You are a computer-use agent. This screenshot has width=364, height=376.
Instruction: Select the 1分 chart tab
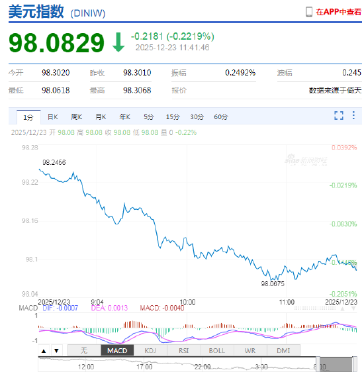pyautogui.click(x=28, y=117)
